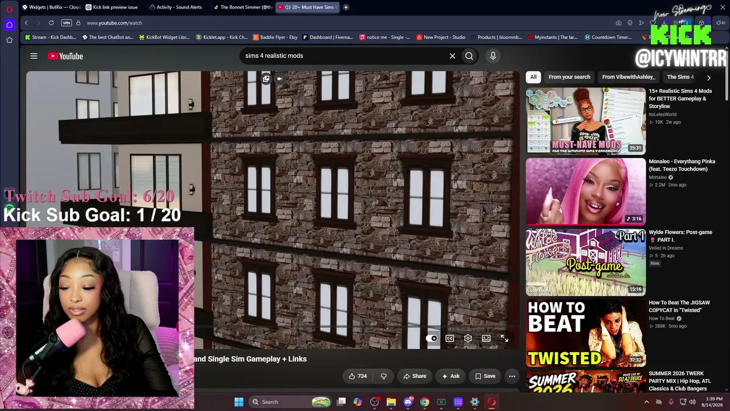Dislike the video
730x411 pixels.
click(x=383, y=376)
